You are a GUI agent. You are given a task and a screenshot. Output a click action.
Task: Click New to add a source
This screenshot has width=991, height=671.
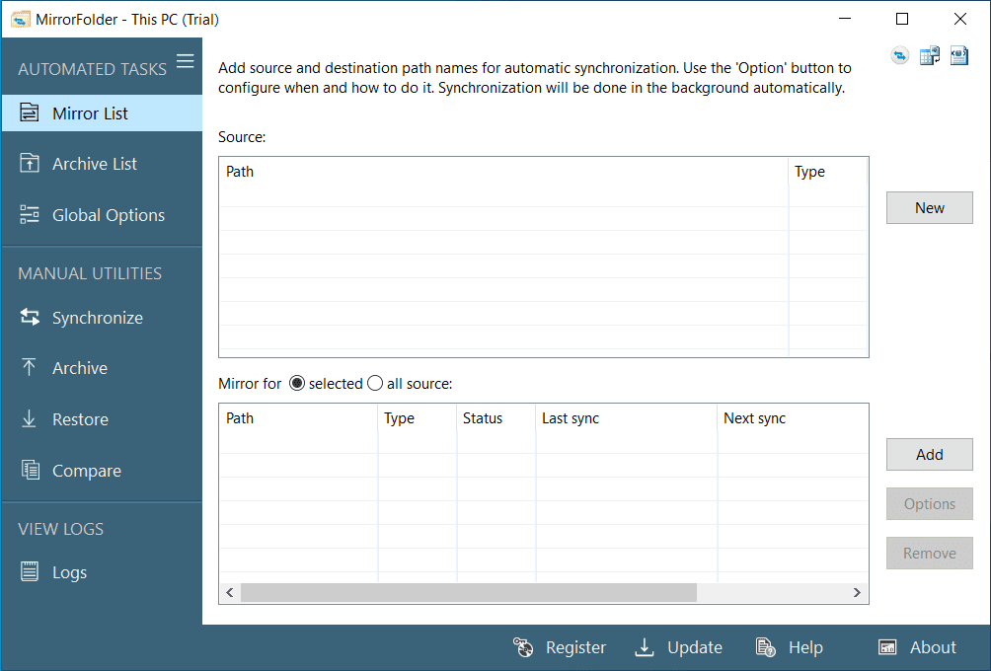click(929, 208)
